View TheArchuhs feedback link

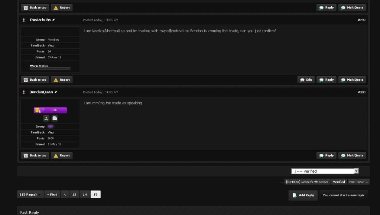[x=51, y=46]
